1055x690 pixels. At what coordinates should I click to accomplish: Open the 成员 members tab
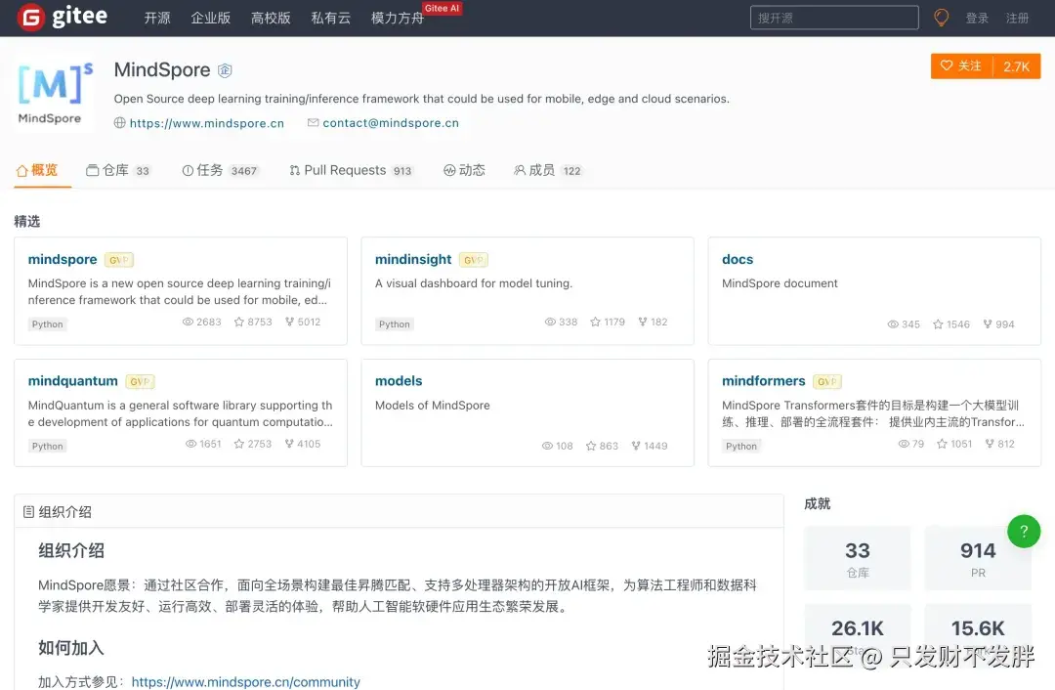pos(540,169)
